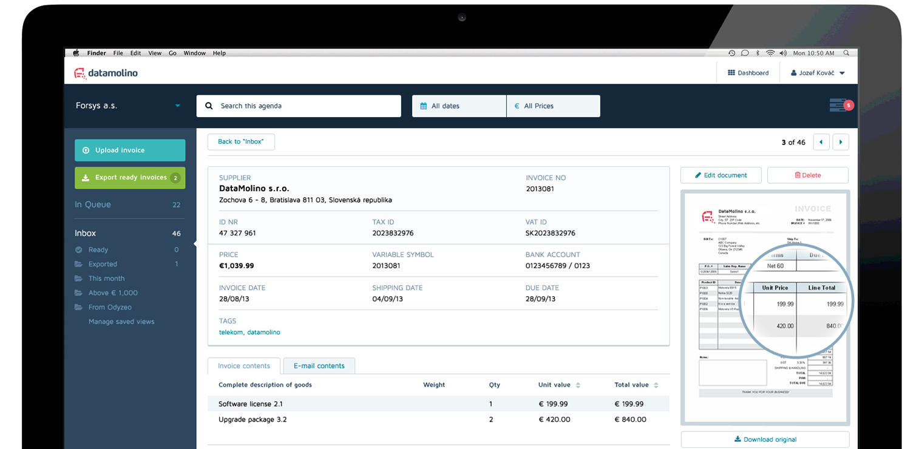Open the notifications queue icon with badge

click(x=838, y=106)
